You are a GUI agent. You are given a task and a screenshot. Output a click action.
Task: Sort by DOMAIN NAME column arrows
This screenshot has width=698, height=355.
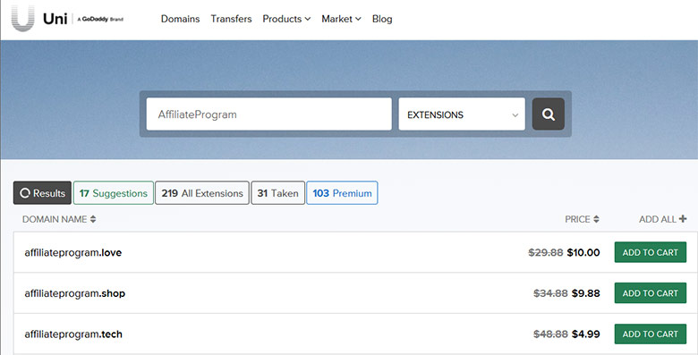tap(93, 219)
